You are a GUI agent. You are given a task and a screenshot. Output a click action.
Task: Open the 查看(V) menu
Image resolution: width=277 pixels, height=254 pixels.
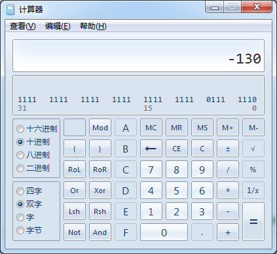point(22,26)
